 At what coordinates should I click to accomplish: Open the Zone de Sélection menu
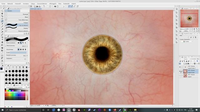coord(42,4)
